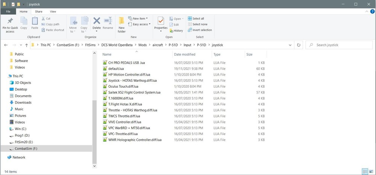Click the Open ribbon command

click(176, 19)
